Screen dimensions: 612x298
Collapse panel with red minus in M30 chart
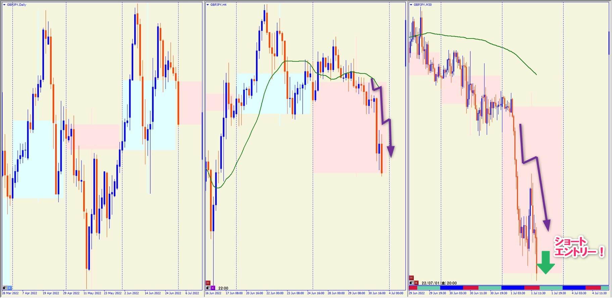(x=411, y=278)
